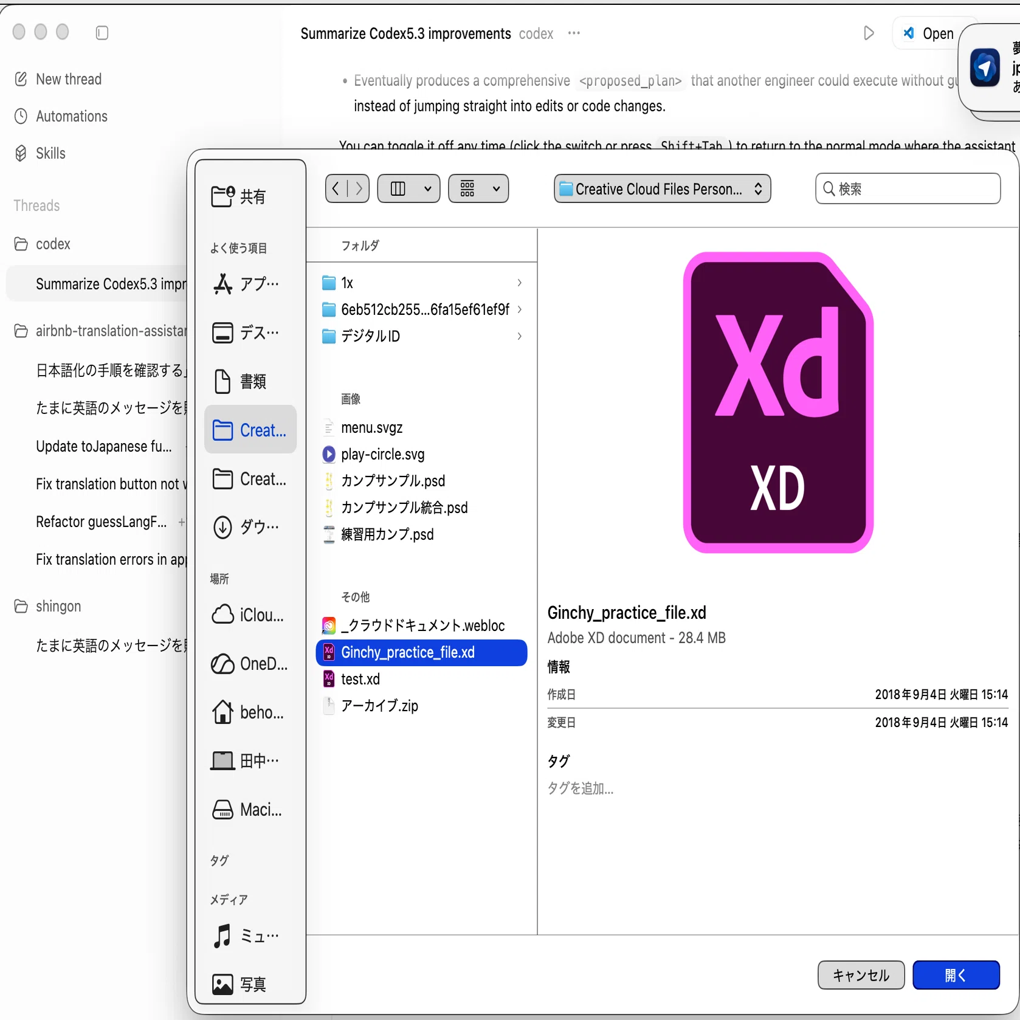Select menu.svgz file

coord(422,427)
